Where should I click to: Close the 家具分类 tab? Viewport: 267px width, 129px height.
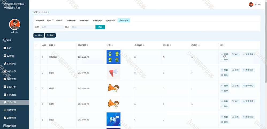76,21
